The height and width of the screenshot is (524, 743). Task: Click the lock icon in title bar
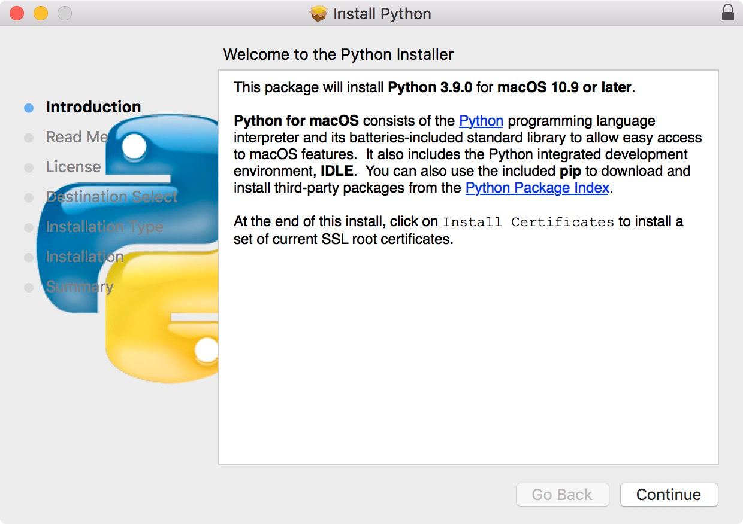727,13
